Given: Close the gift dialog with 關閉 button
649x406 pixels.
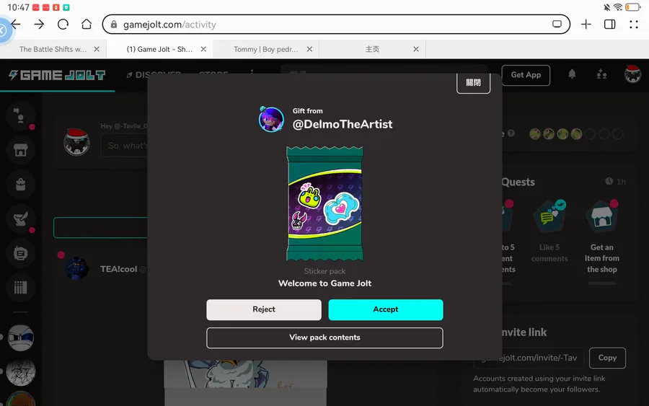Looking at the screenshot, I should (473, 83).
